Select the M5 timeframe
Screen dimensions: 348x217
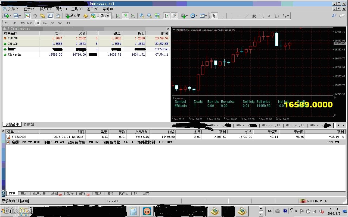coord(14,23)
